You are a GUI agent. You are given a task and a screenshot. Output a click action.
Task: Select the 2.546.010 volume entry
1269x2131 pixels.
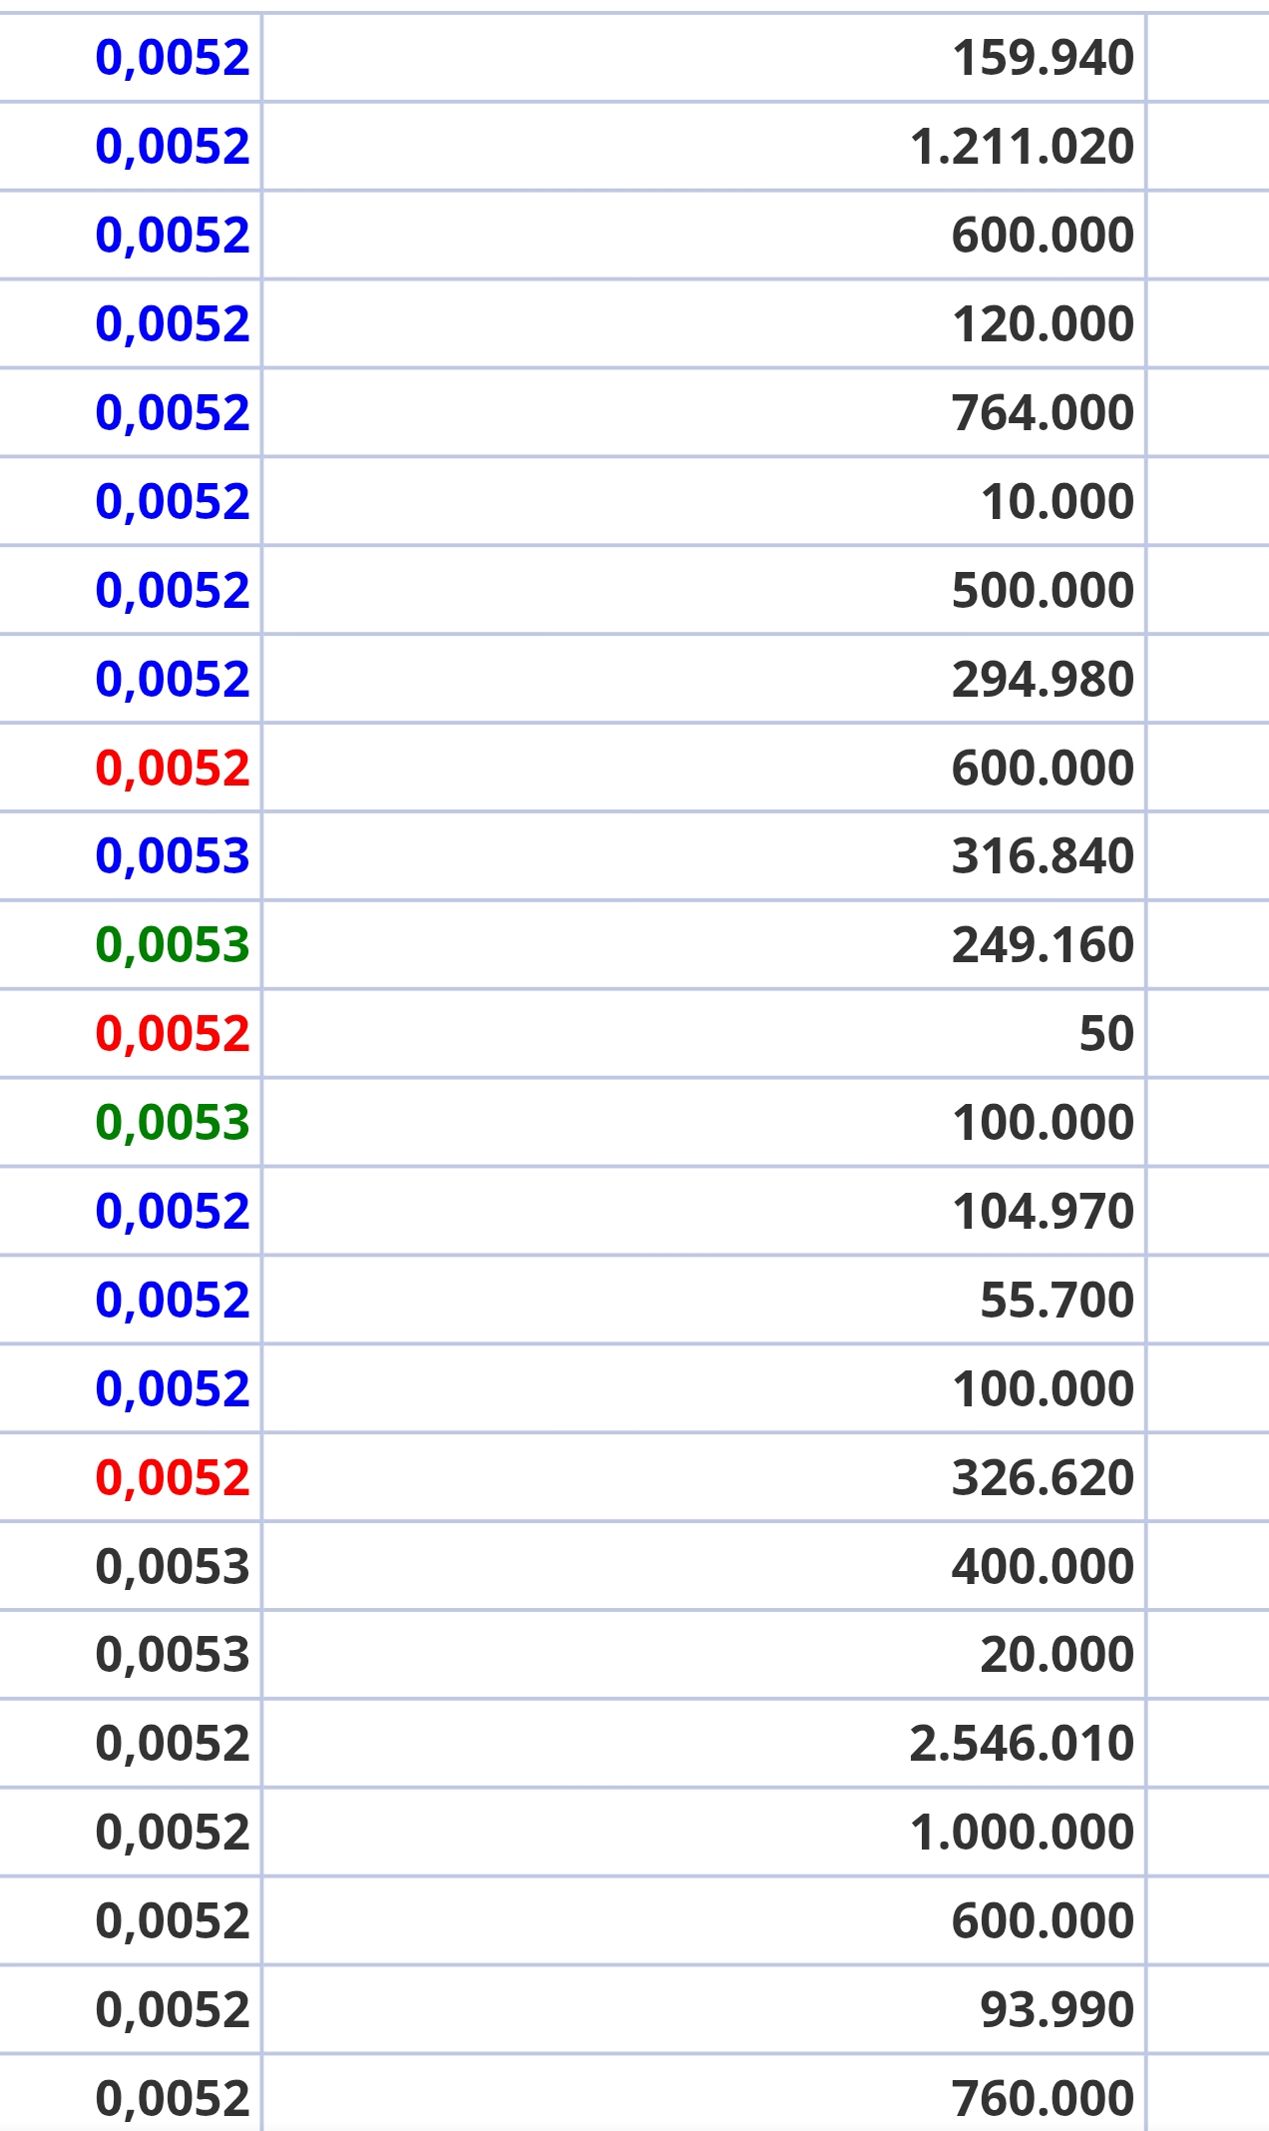point(1021,1744)
